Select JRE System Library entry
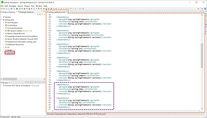The height and width of the screenshot is (118, 207). click(x=19, y=31)
